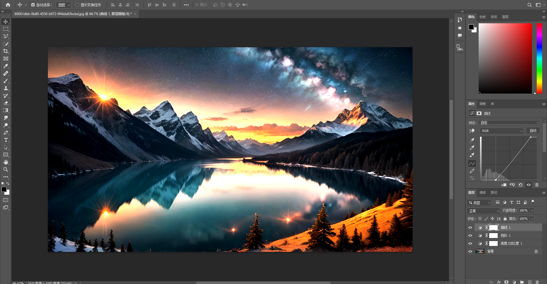Select the Rectangular Marquee tool

(6, 29)
